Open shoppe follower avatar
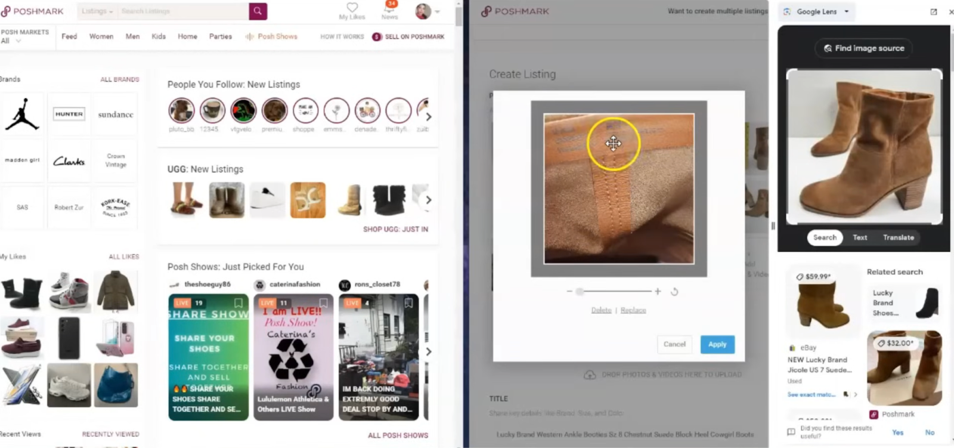This screenshot has width=954, height=448. [x=305, y=110]
